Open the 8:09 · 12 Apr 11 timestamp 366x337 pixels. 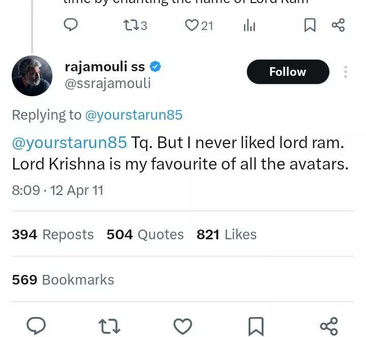pyautogui.click(x=58, y=190)
